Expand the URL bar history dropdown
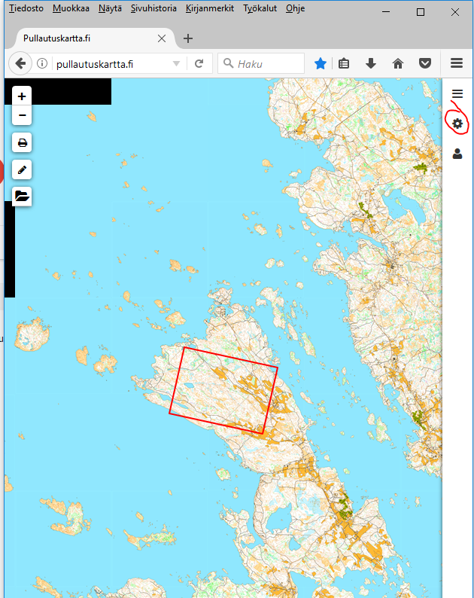Image resolution: width=474 pixels, height=598 pixels. point(176,64)
